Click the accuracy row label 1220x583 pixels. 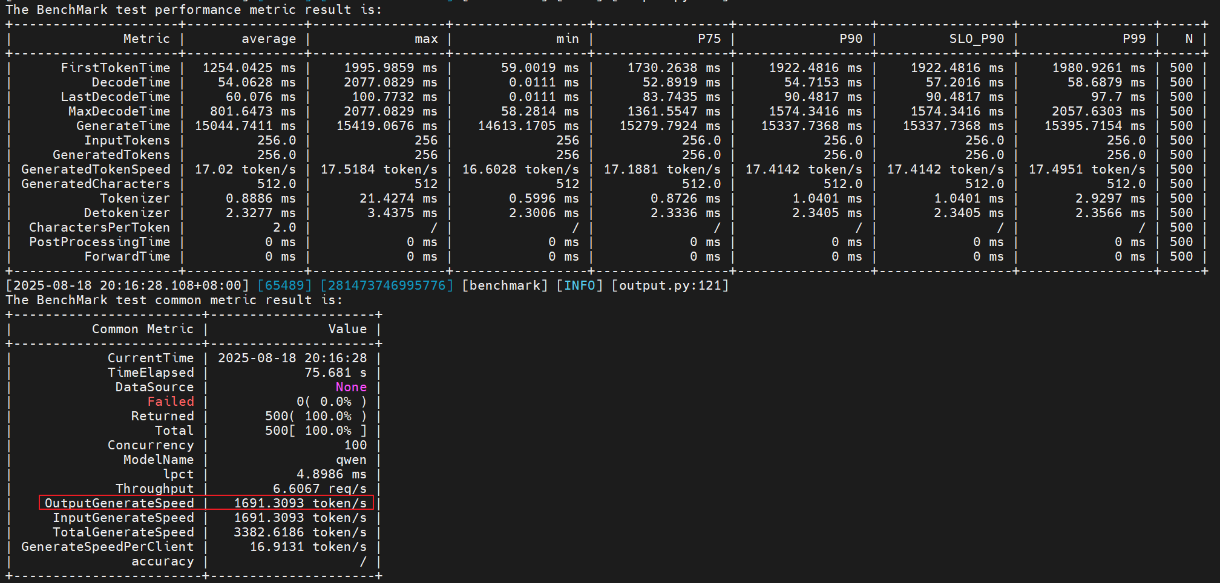[x=163, y=561]
